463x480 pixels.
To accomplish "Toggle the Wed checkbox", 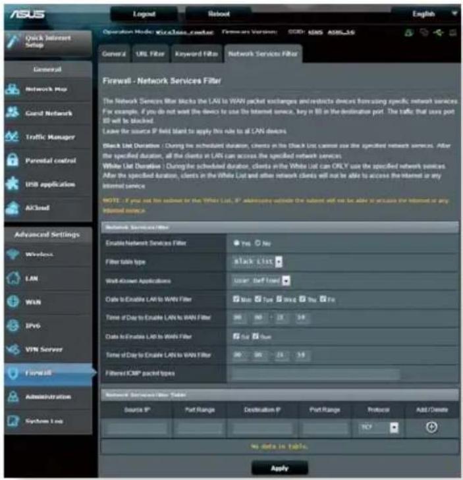I will (x=279, y=299).
